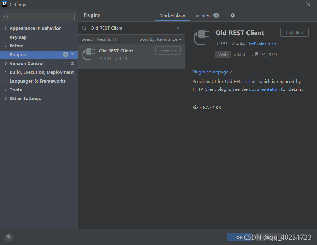This screenshot has height=245, width=317.
Task: Expand Build, Execution, Deployment node
Action: click(x=6, y=72)
